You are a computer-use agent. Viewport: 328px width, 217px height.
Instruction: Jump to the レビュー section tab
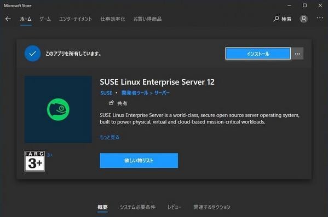(x=174, y=207)
